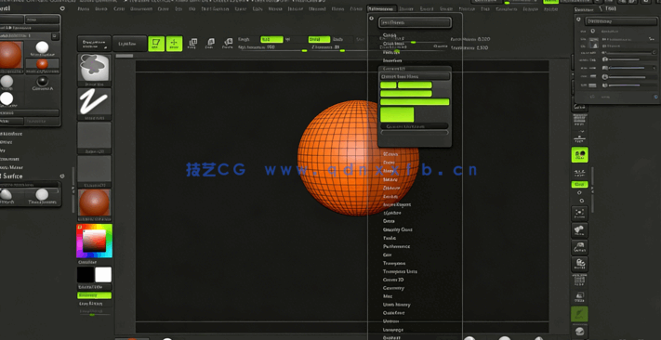The image size is (661, 340).
Task: Select the small red sphere tool icon
Action: pyautogui.click(x=42, y=64)
